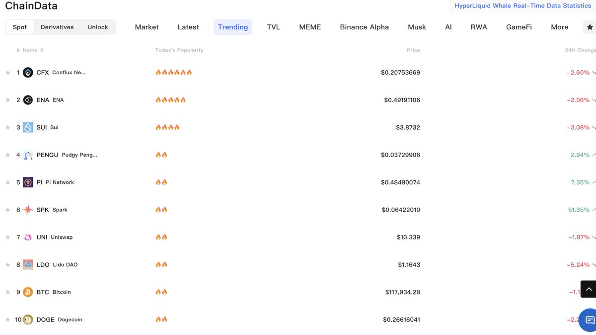Favorite SUI with its star
596x335 pixels.
point(7,127)
